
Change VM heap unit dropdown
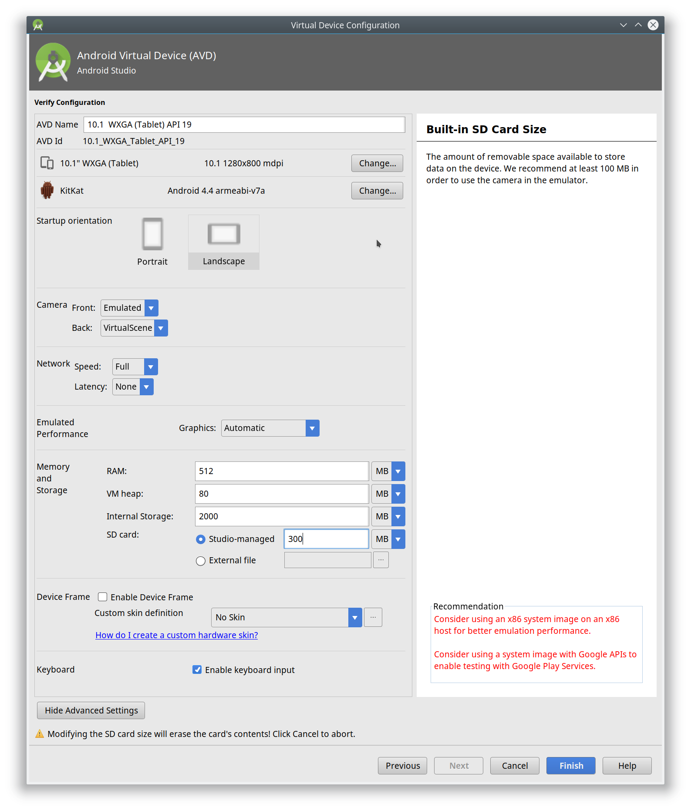388,494
